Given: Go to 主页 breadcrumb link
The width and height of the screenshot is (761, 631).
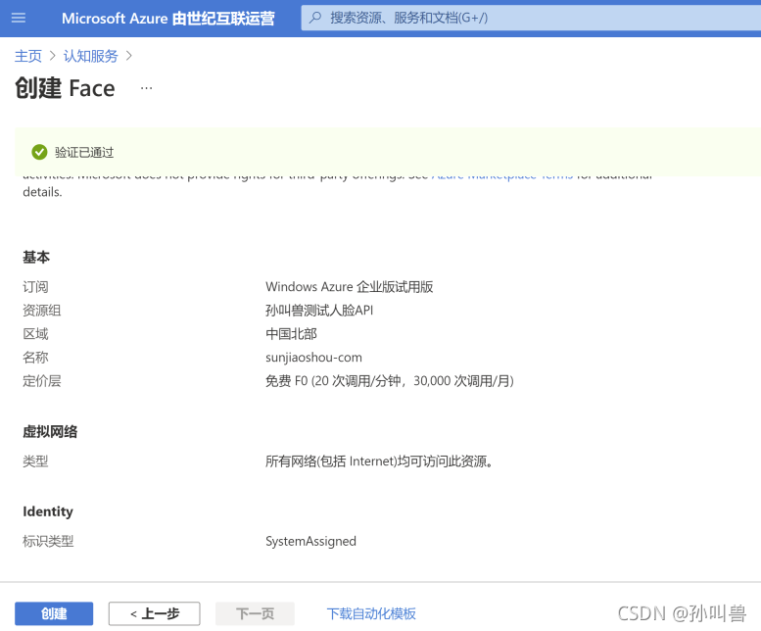Looking at the screenshot, I should pos(28,56).
